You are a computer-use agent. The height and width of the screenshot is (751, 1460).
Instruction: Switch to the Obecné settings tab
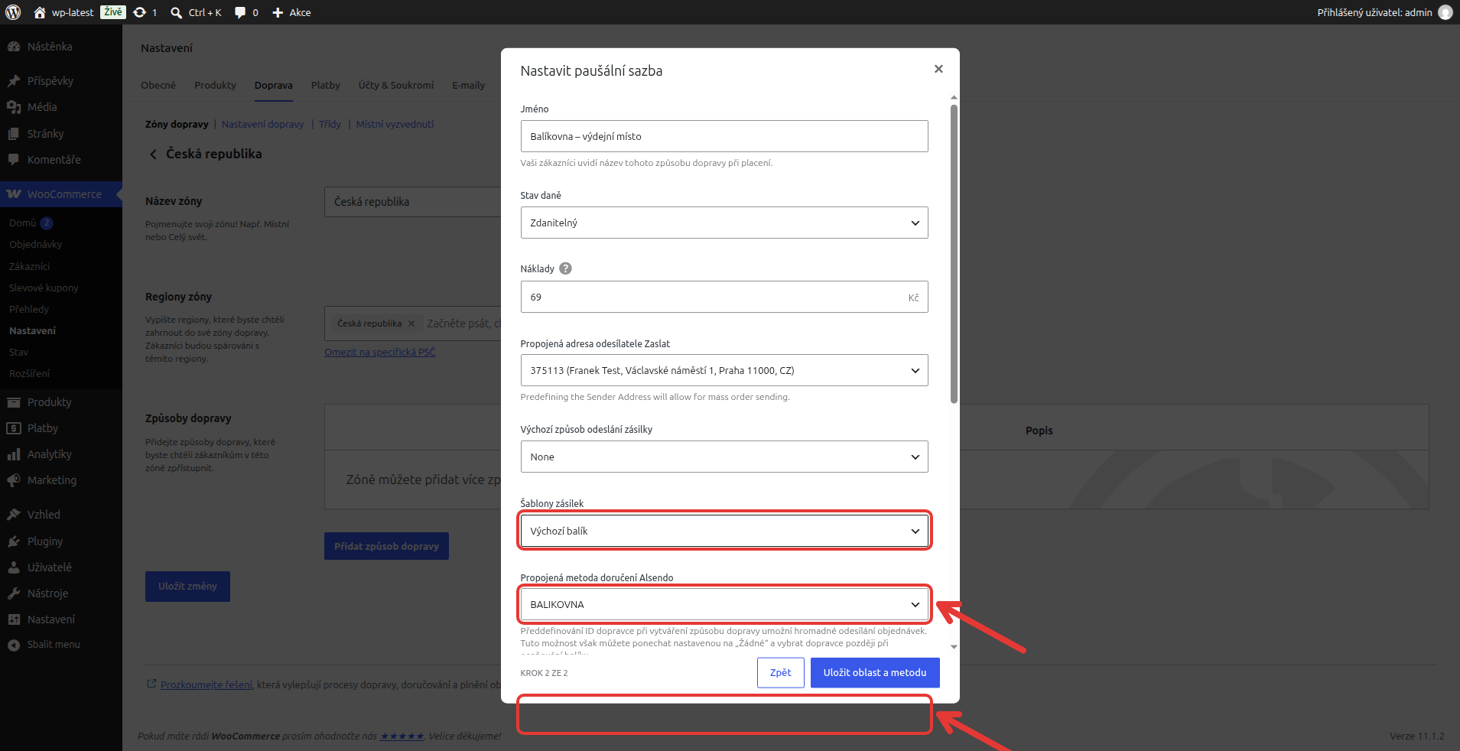(x=158, y=85)
